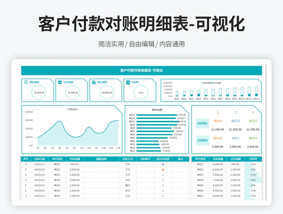Click the green rank number 3
This screenshot has width=283, height=214.
coord(253,112)
